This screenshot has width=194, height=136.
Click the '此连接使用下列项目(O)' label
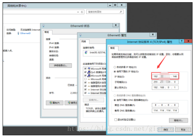tap(94, 64)
